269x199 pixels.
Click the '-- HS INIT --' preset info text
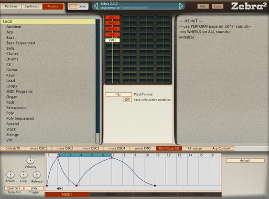[191, 21]
